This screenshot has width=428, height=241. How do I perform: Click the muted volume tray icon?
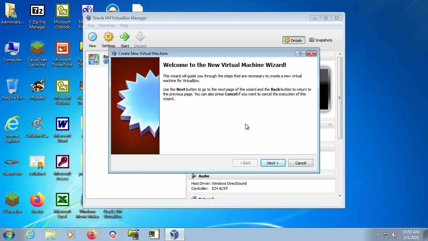(x=395, y=235)
